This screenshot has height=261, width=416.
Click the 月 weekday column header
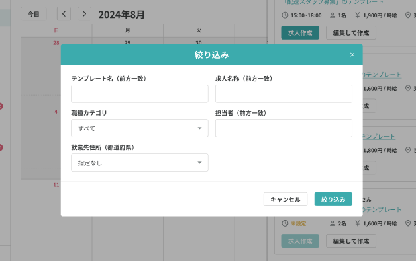click(x=127, y=30)
